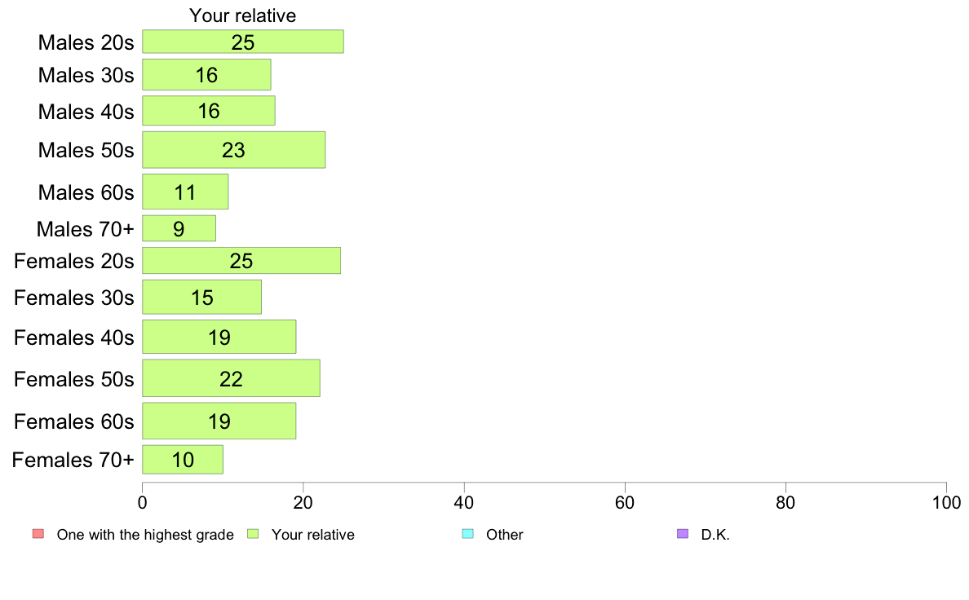Select the Males 50s bar showing 23

point(233,149)
